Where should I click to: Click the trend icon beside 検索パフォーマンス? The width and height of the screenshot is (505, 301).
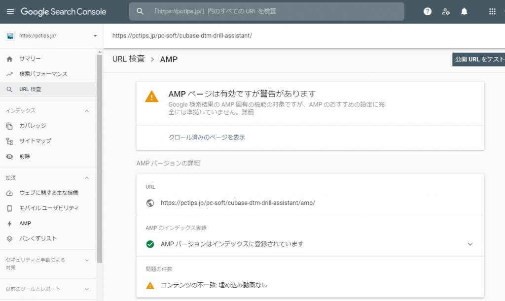pos(10,74)
